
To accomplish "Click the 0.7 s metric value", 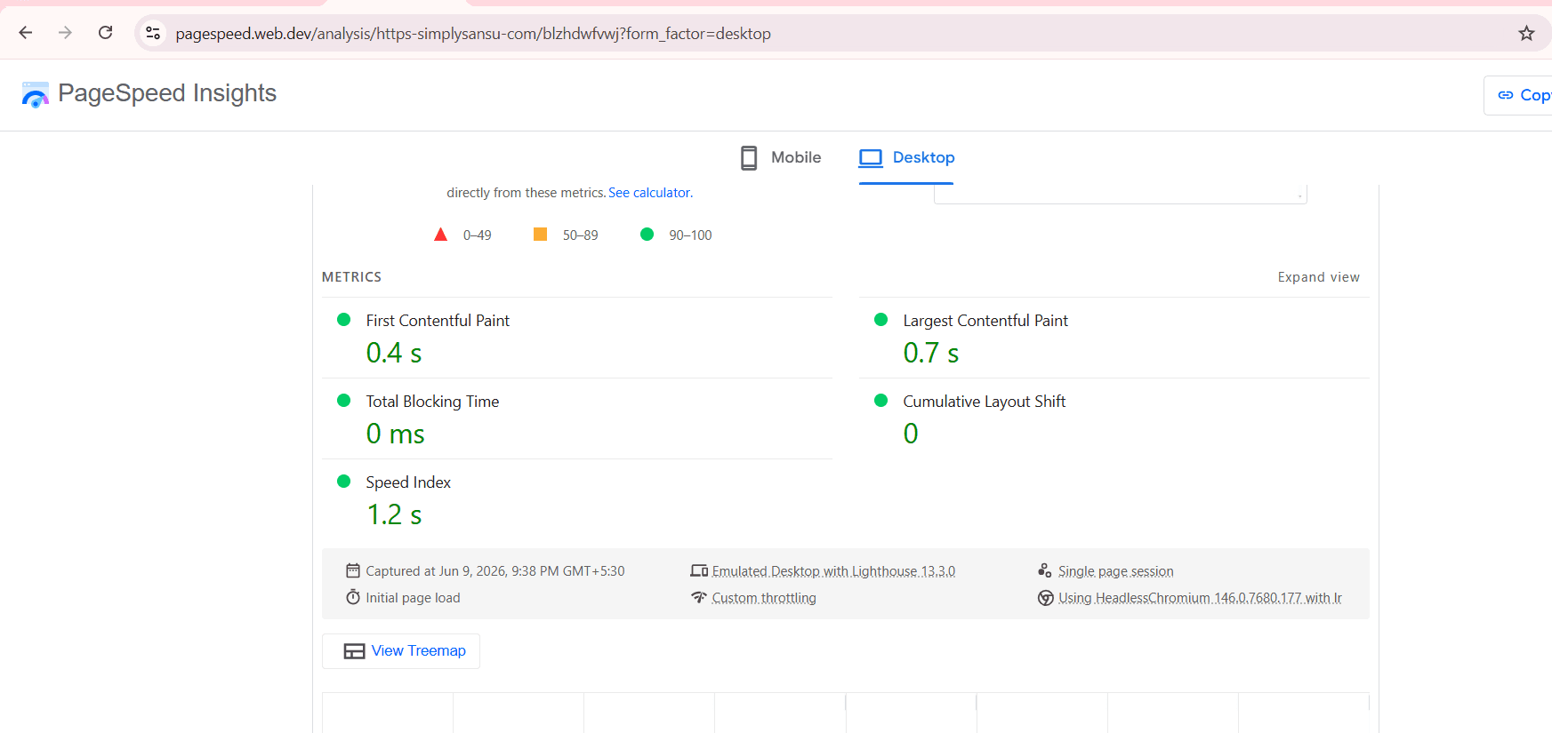I will (931, 353).
